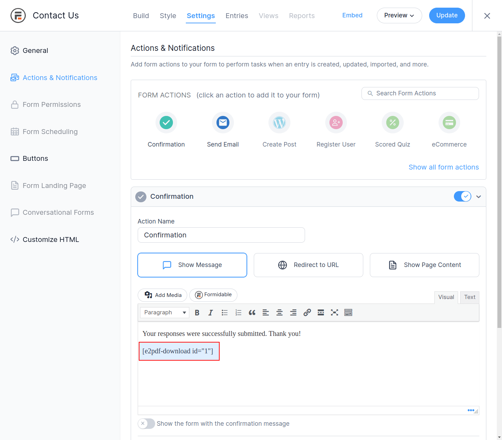The width and height of the screenshot is (502, 440).
Task: Toggle bold formatting in the editor
Action: [x=197, y=312]
